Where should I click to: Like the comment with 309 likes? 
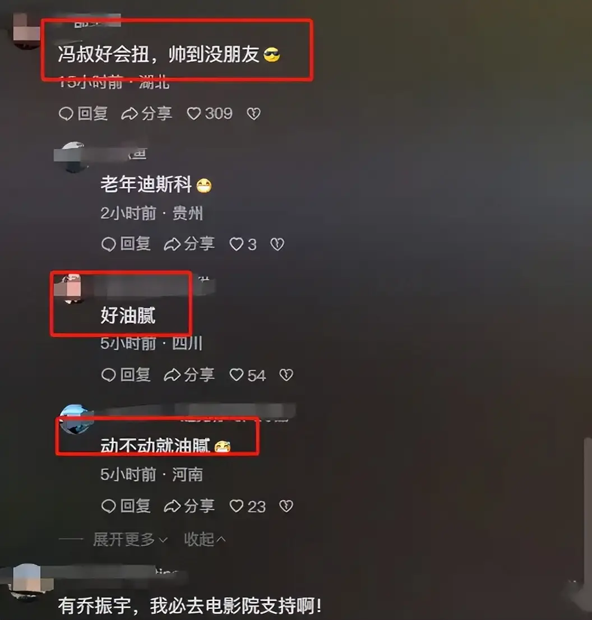pyautogui.click(x=210, y=114)
